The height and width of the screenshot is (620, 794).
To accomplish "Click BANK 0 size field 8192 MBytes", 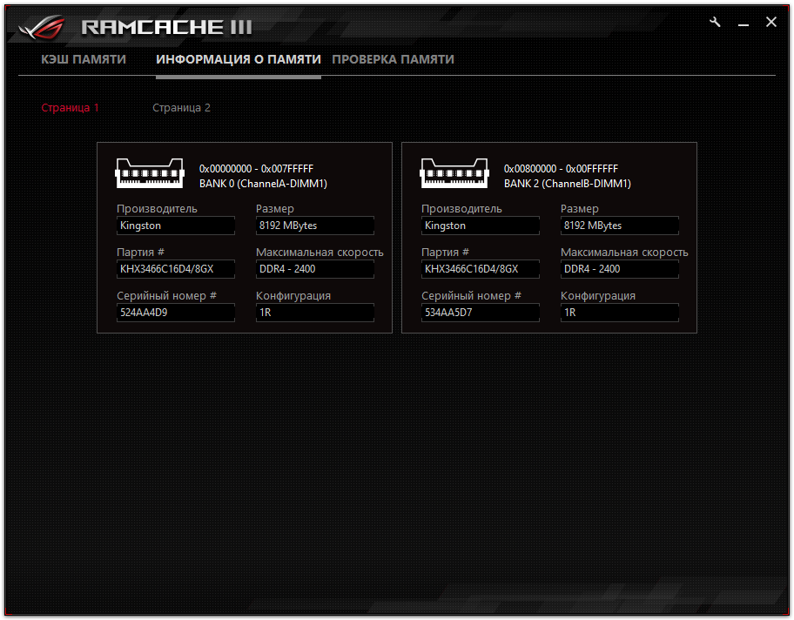I will tap(315, 226).
